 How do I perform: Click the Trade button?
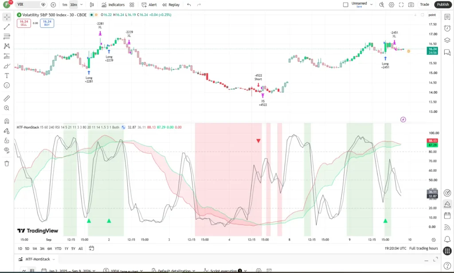point(424,4)
